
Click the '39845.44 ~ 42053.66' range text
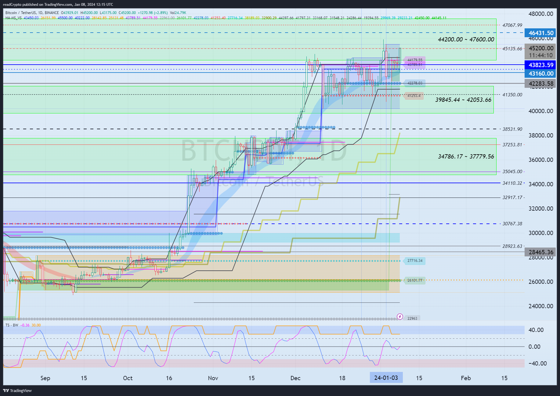coord(463,100)
